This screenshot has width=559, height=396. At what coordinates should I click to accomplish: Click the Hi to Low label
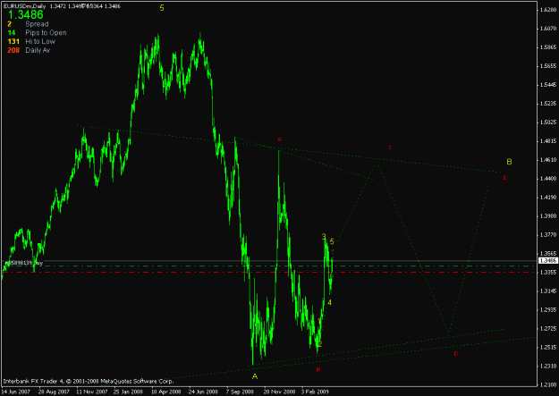40,41
